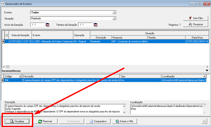This screenshot has height=127, width=211.
Task: Run search with Pesquisar button
Action: point(195,24)
